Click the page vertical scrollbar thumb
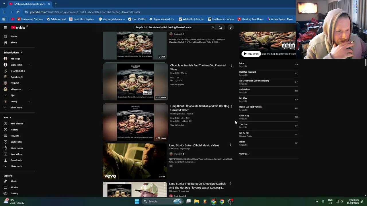367x206 pixels. [x=366, y=62]
